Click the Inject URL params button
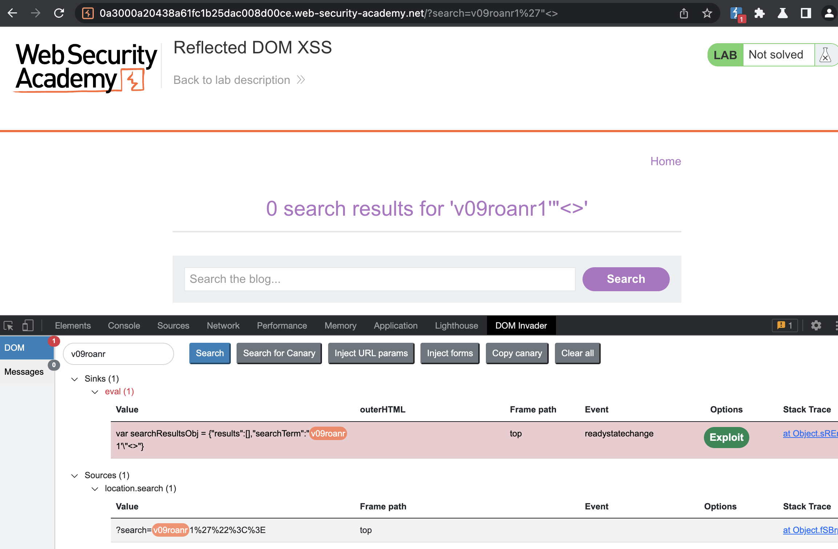 click(x=371, y=353)
